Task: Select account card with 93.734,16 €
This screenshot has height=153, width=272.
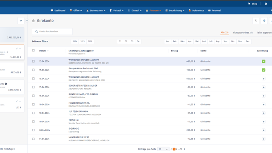Action: (12, 70)
